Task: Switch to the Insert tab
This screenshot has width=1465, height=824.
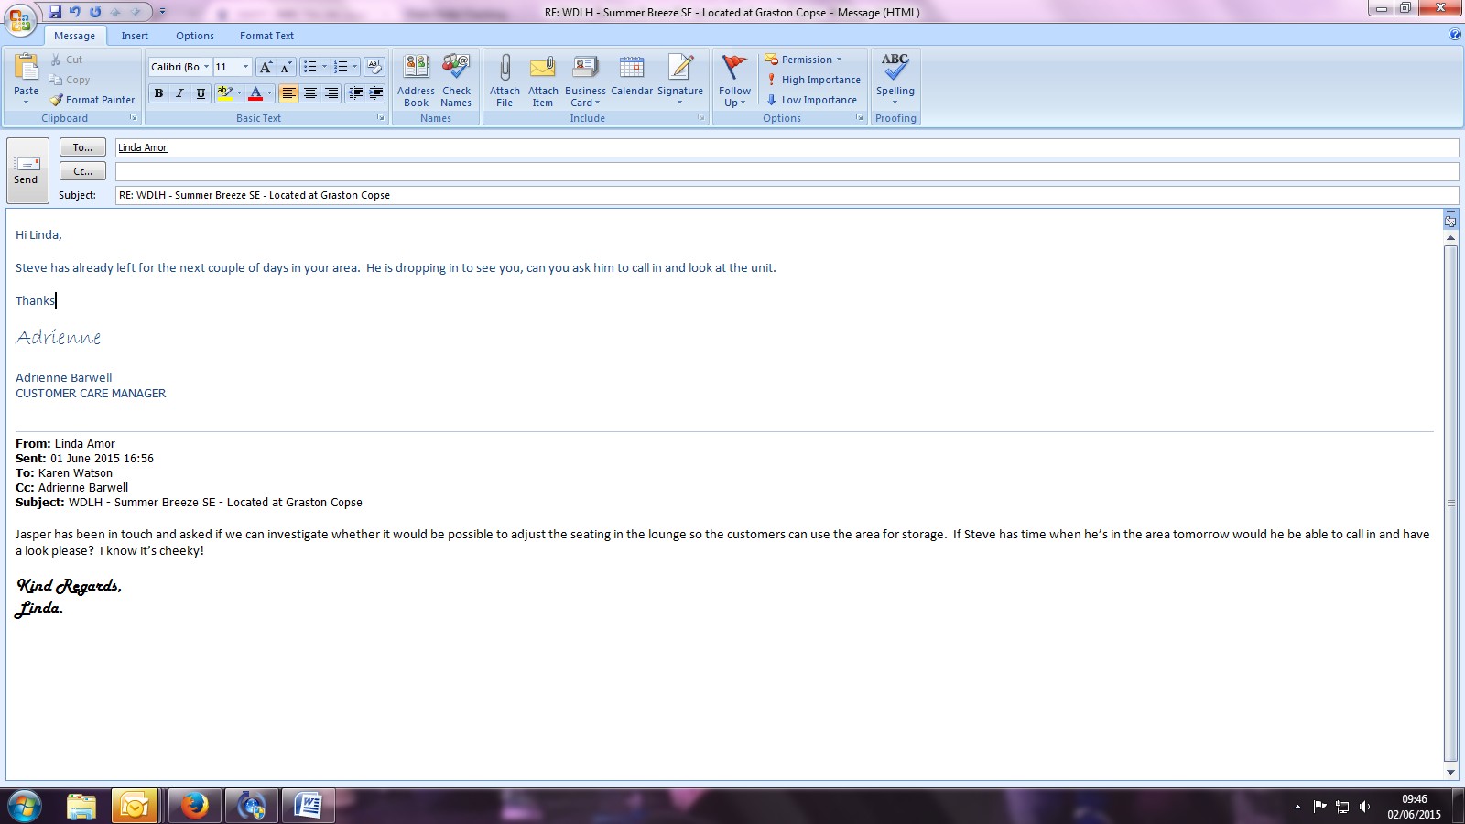Action: (x=135, y=36)
